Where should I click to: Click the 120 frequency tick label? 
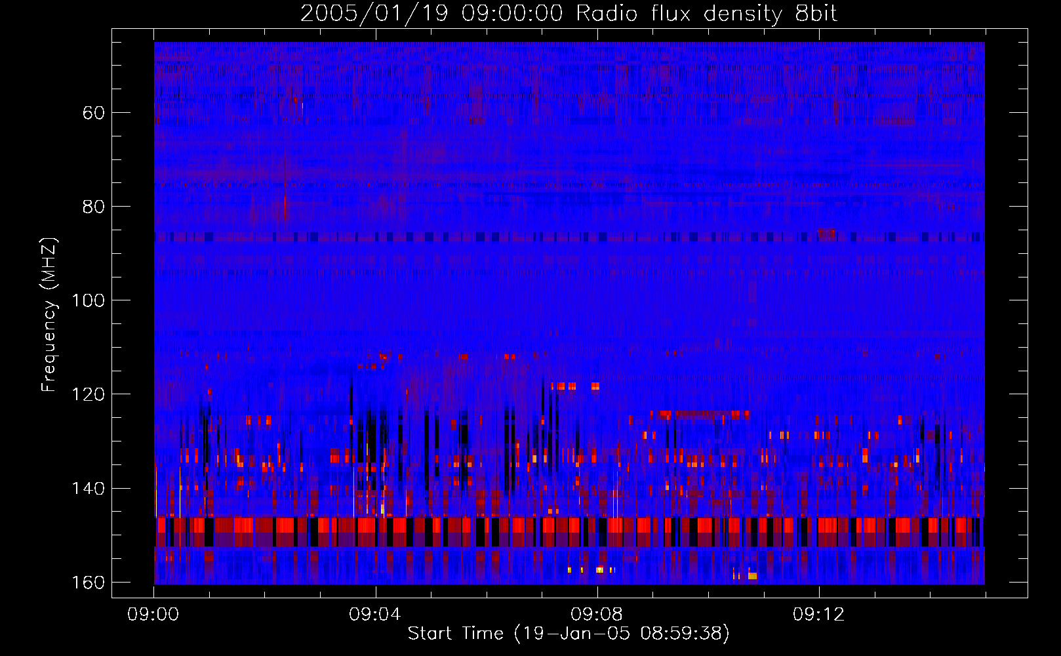[x=88, y=394]
